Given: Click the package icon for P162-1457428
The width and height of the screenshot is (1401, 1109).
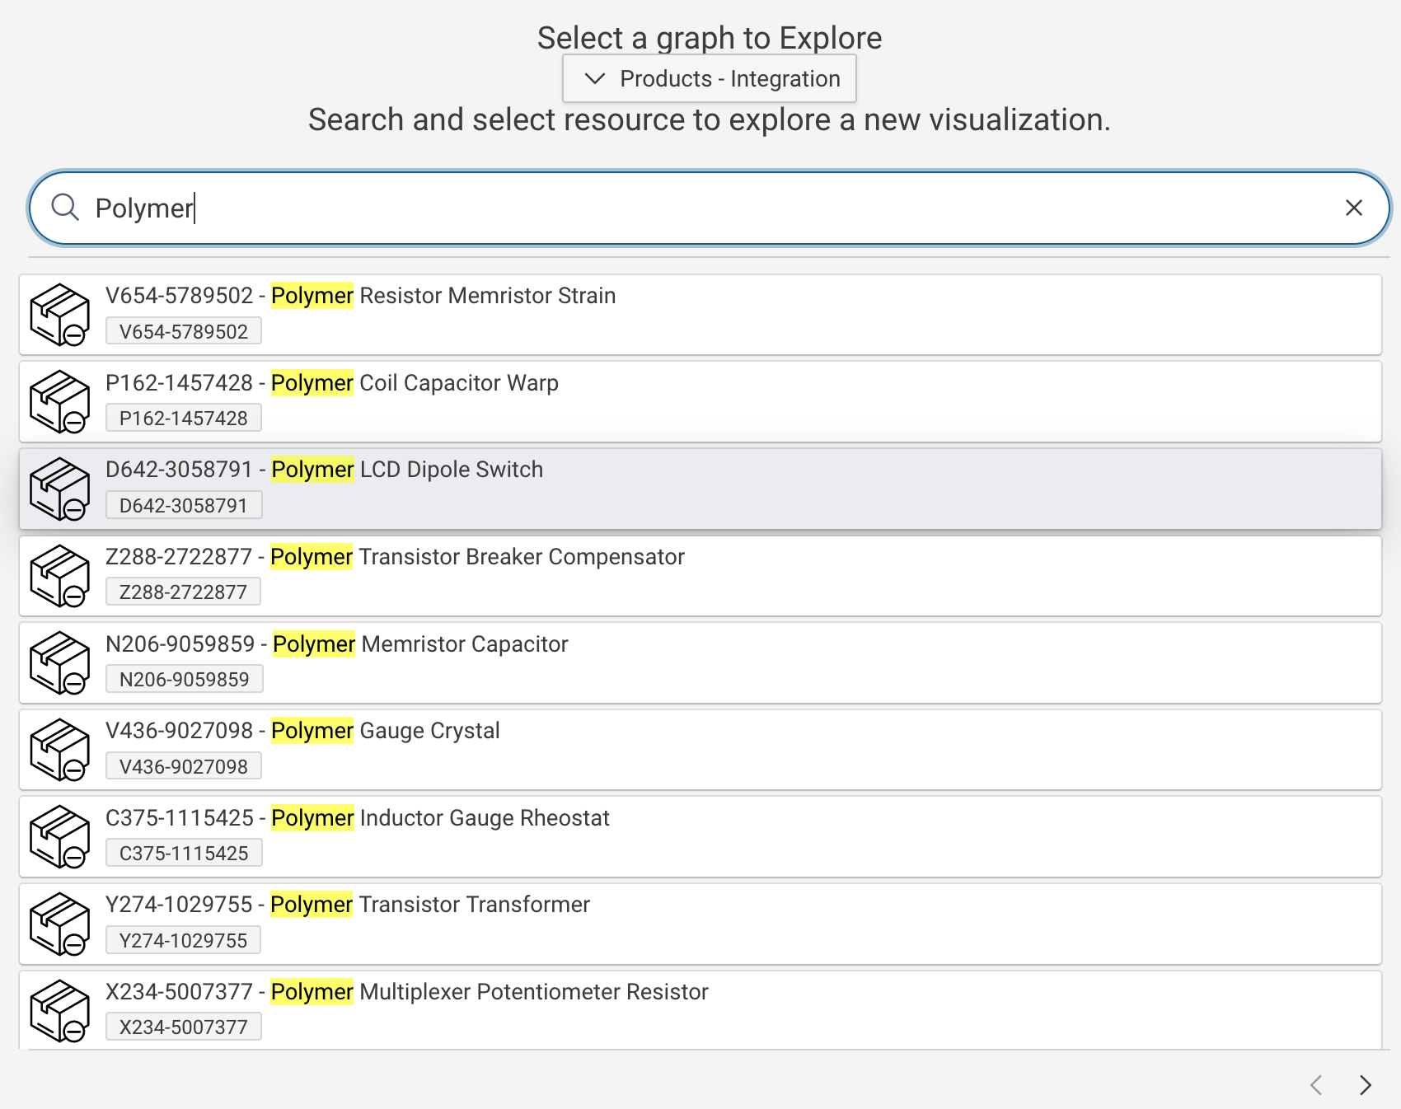Looking at the screenshot, I should [x=59, y=402].
